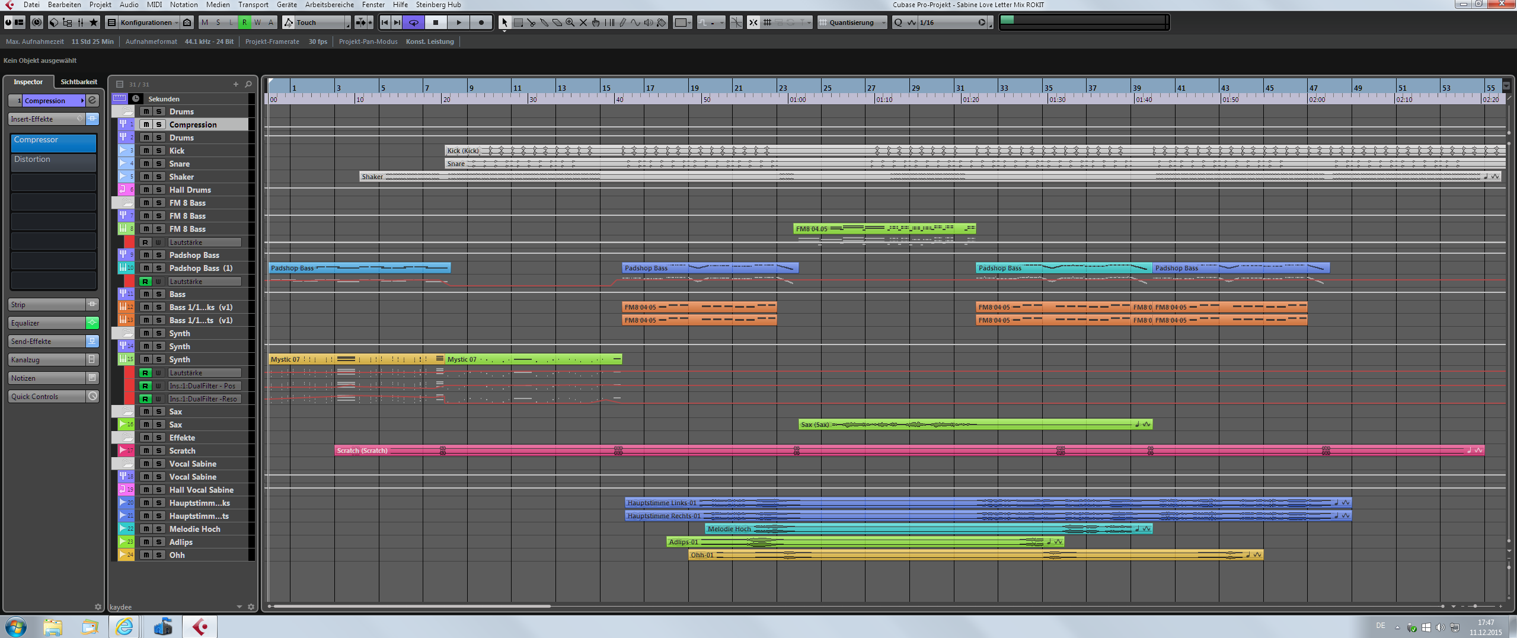The width and height of the screenshot is (1517, 638).
Task: Pick the Glue tool
Action: point(544,23)
